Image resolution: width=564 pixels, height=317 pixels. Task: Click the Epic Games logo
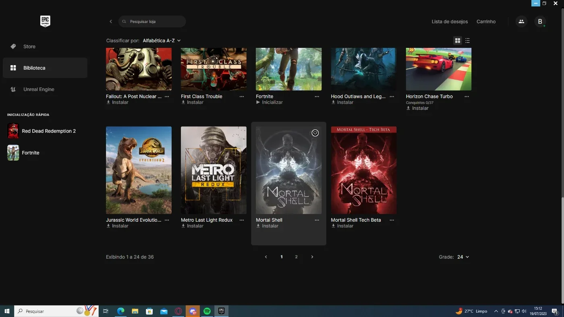pos(45,21)
